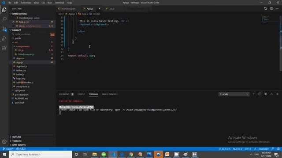Create a new terminal with plus icon
Screen dimensions: 282x158
coord(254,94)
